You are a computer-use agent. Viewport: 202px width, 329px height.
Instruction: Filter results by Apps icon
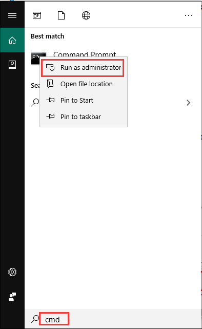click(37, 15)
